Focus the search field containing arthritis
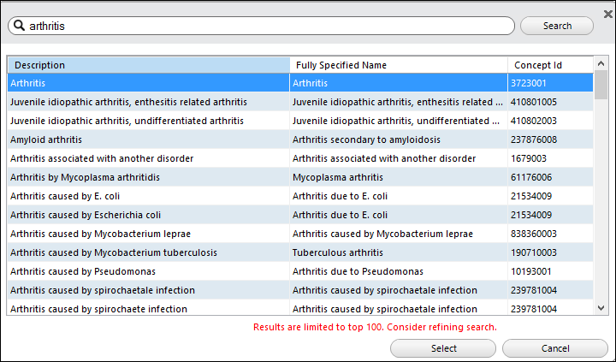 coord(261,26)
